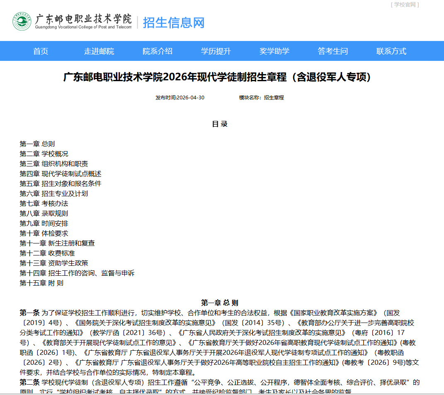Click the text 《国家职业教育改革实施方案》

tap(333, 313)
